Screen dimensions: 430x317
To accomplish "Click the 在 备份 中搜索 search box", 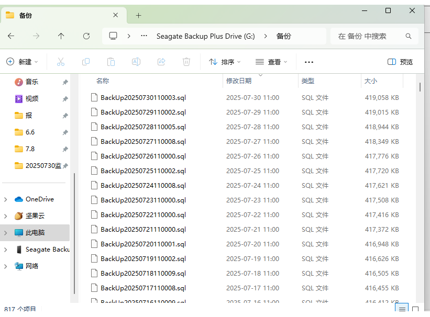I will click(369, 36).
